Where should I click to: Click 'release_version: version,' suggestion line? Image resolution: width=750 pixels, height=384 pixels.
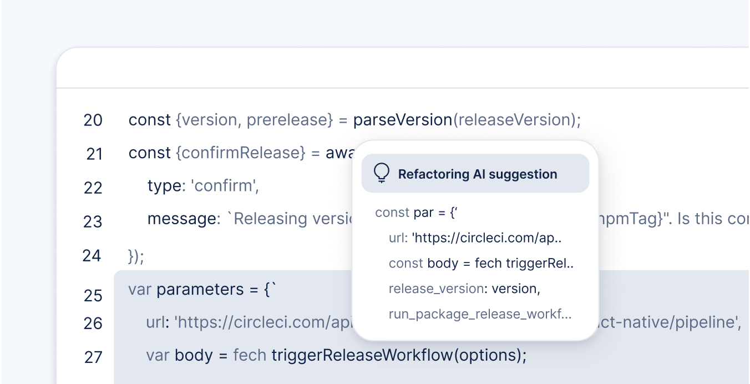pyautogui.click(x=464, y=289)
